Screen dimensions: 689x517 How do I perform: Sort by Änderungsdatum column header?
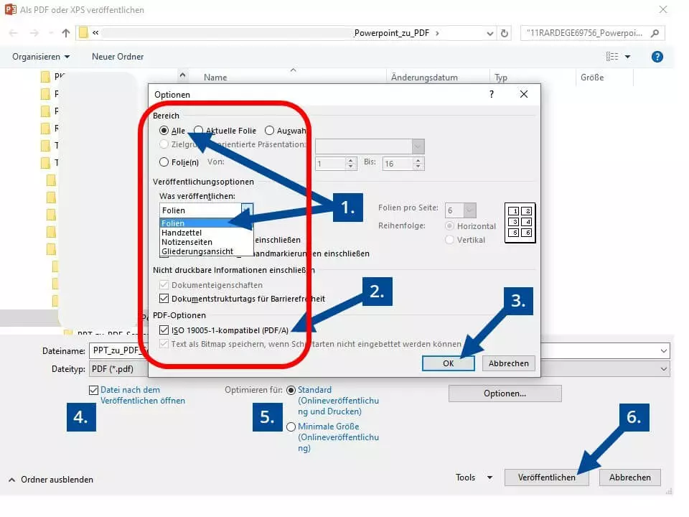point(424,78)
